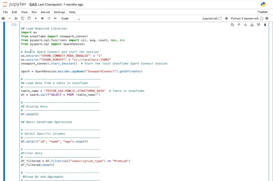Click the 'import os' code line
The height and width of the screenshot is (181, 273).
tap(29, 32)
